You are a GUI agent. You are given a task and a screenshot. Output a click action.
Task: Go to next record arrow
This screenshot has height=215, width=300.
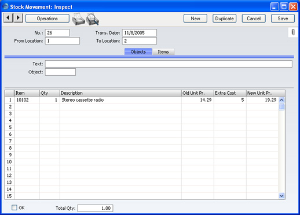coord(18,18)
